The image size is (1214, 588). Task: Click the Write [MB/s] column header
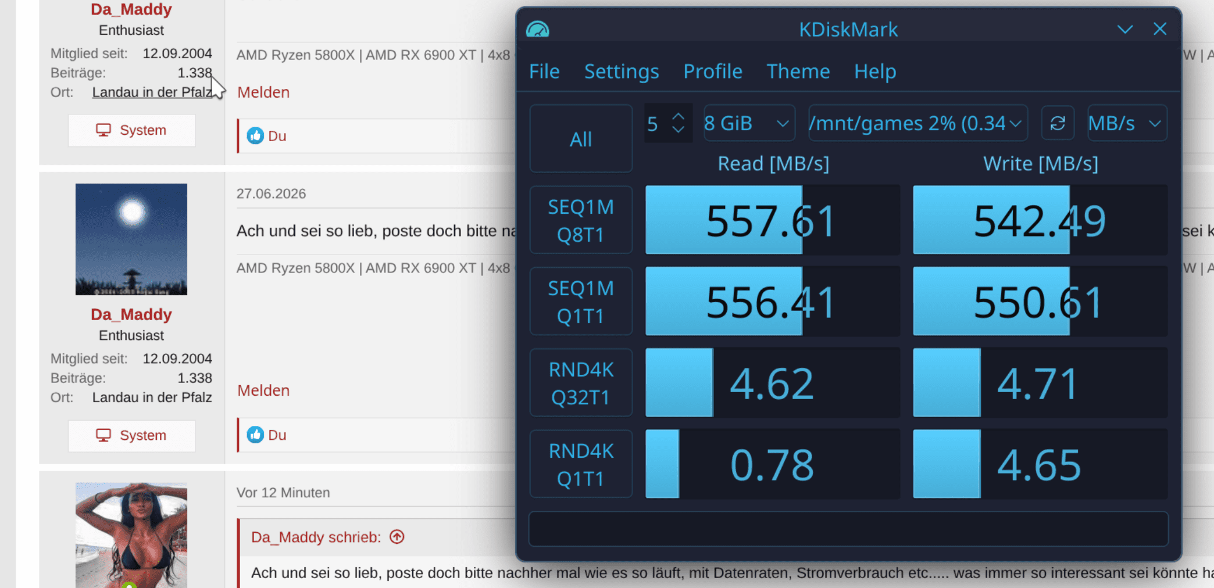pos(1041,164)
